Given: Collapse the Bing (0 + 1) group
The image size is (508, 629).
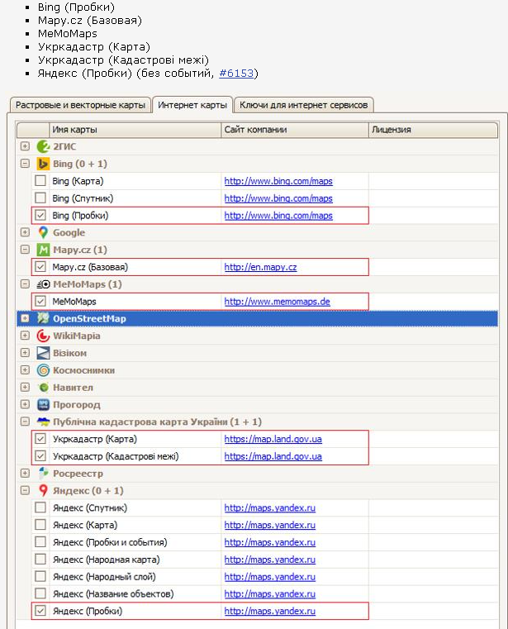Looking at the screenshot, I should (x=25, y=164).
